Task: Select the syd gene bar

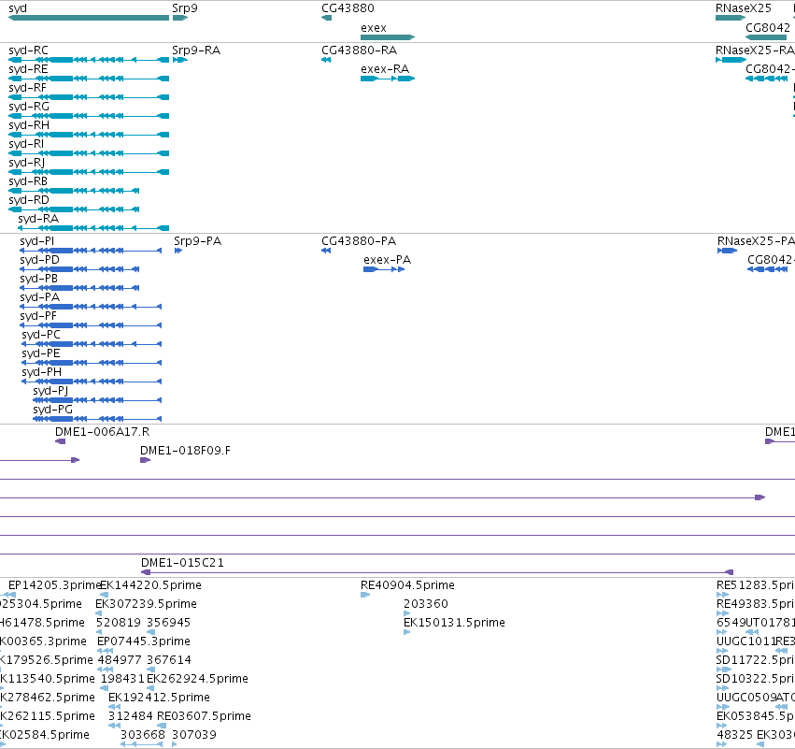Action: pyautogui.click(x=89, y=18)
